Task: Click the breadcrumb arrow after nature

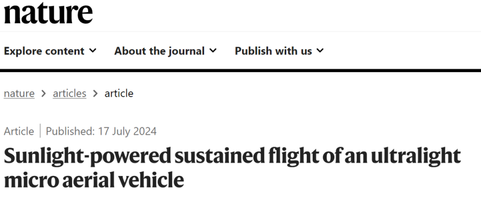Action: point(44,93)
